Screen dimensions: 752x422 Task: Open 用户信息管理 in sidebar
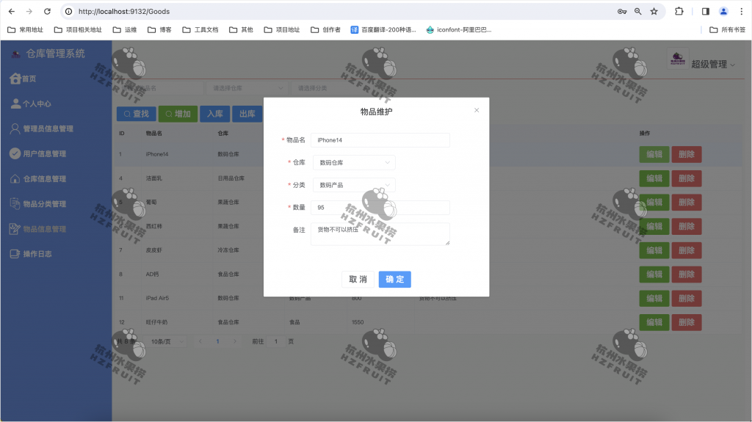point(38,153)
